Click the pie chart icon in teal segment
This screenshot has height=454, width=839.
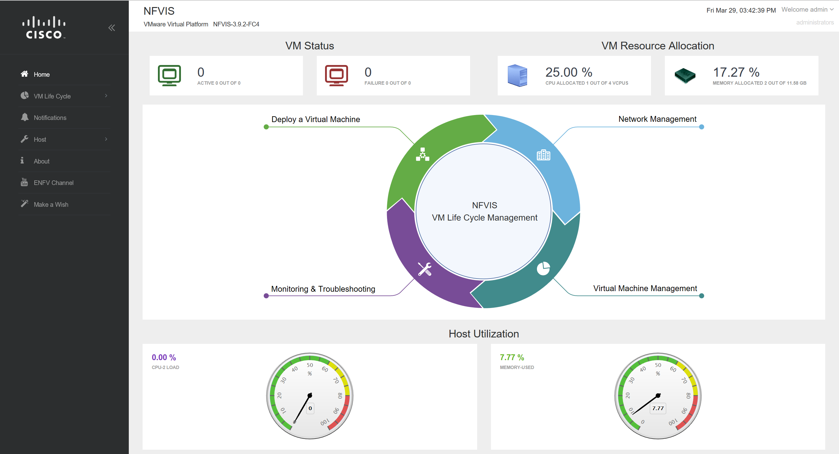[543, 268]
